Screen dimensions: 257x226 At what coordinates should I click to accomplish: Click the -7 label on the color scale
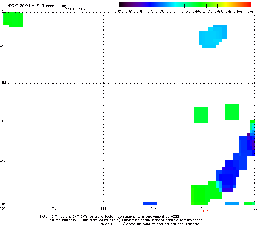tap(150, 11)
